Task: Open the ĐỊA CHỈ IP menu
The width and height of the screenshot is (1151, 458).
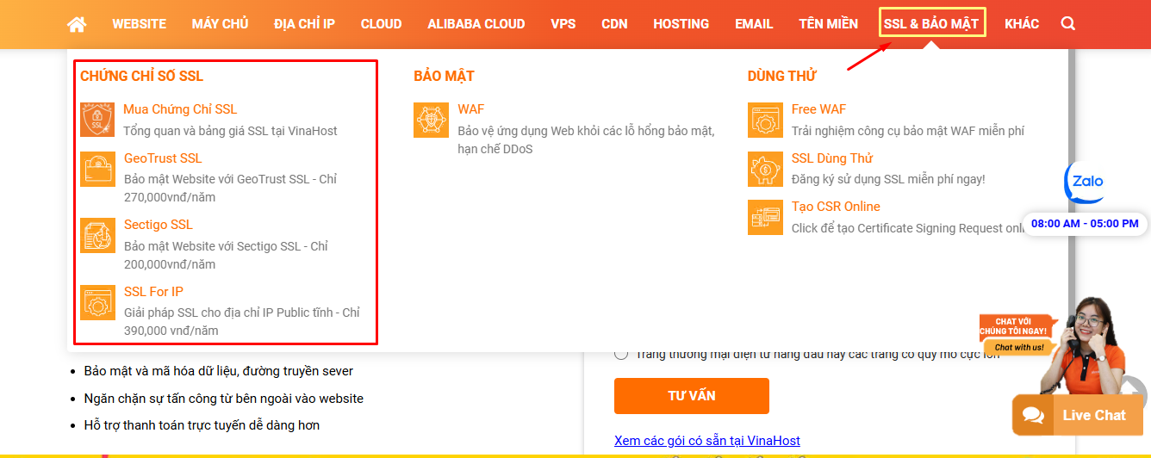Action: tap(304, 24)
